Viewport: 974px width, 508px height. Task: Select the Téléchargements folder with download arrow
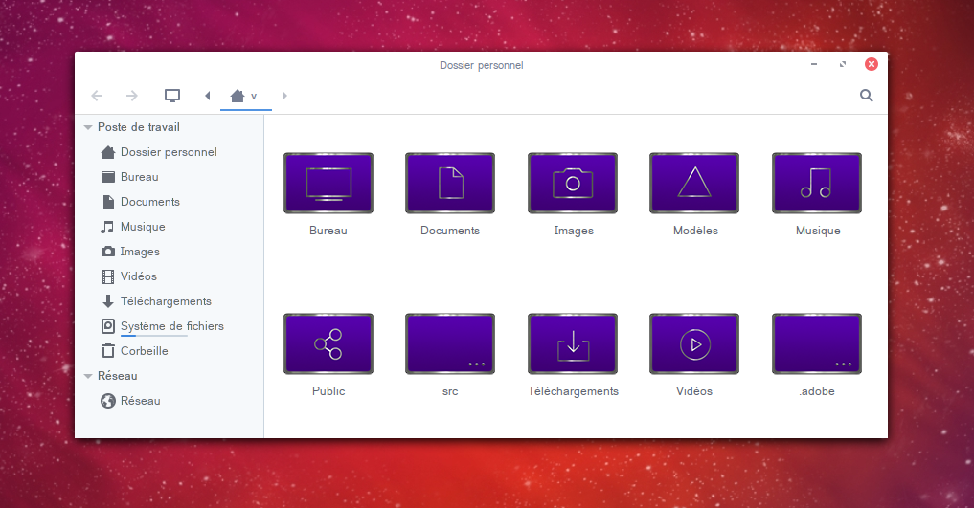(573, 343)
